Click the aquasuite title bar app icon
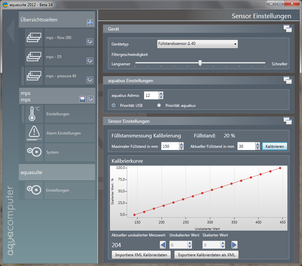The image size is (302, 266). pyautogui.click(x=5, y=5)
